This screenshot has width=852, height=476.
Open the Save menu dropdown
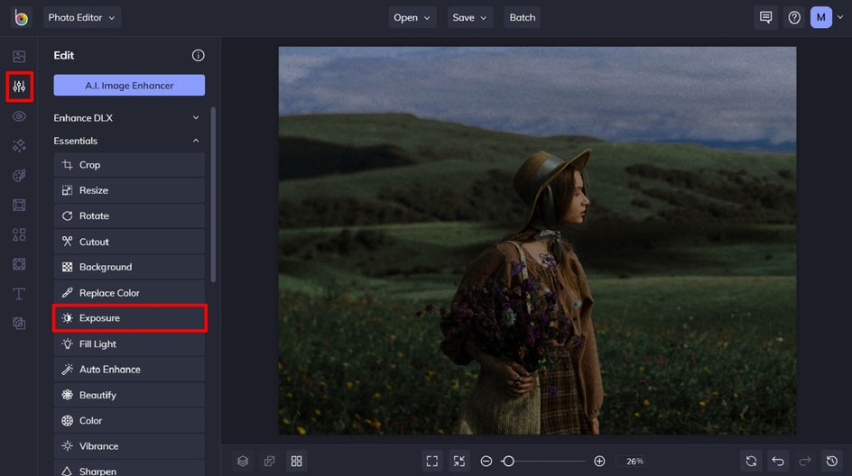tap(469, 17)
